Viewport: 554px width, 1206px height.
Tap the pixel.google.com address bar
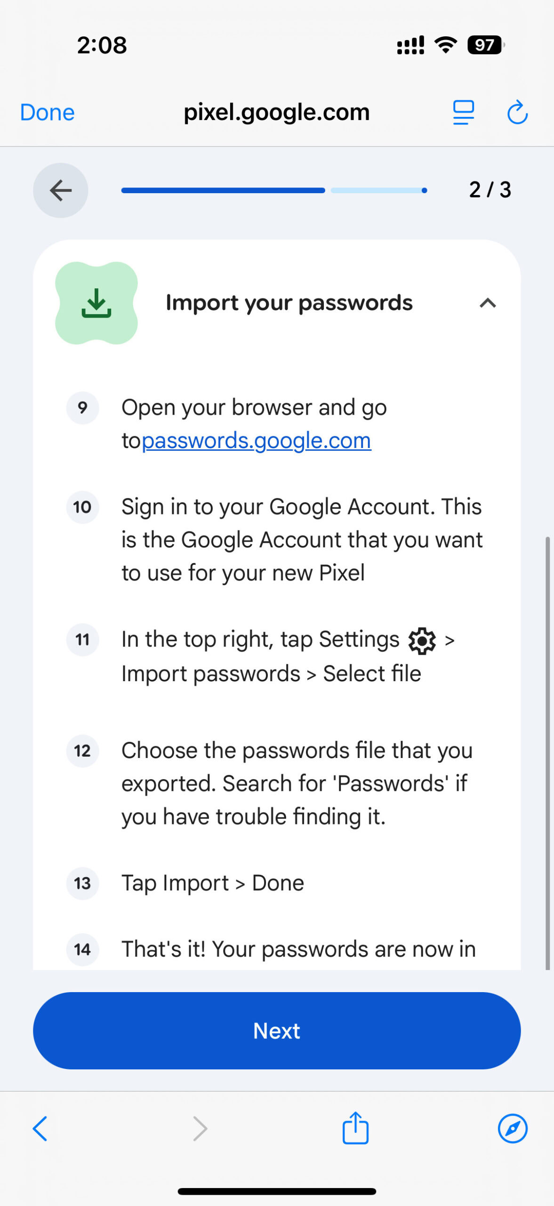coord(276,112)
